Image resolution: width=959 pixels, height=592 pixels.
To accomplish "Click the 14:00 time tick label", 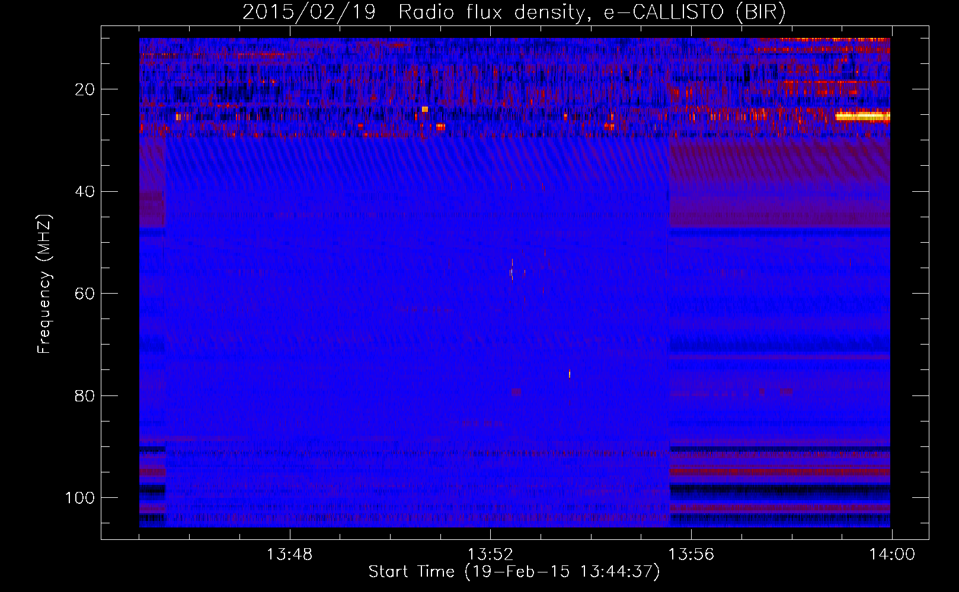I will pos(892,555).
